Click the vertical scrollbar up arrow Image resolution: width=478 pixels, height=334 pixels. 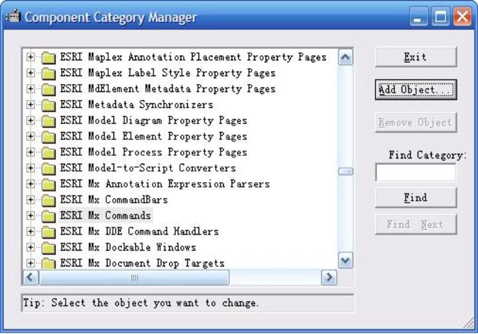tap(345, 57)
